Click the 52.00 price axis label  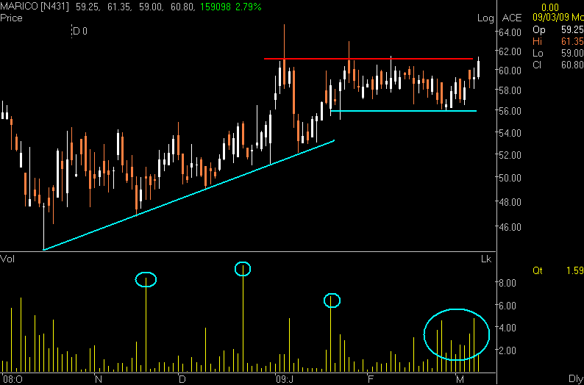(510, 155)
